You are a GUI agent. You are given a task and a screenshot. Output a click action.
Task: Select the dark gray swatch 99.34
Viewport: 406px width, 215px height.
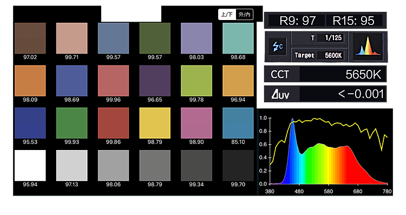[x=197, y=166]
